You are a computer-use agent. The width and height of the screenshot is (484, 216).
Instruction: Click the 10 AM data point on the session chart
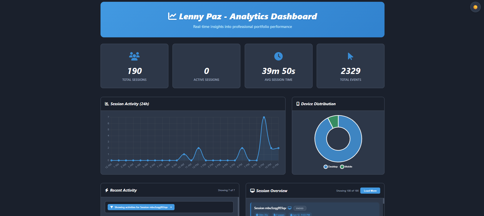(x=184, y=154)
